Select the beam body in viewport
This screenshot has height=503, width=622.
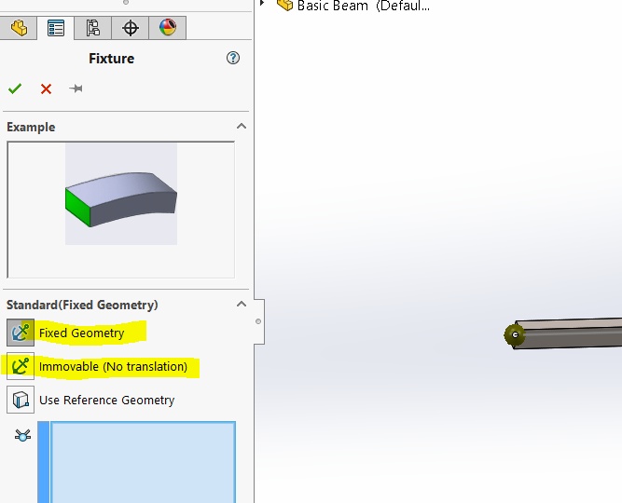(x=572, y=333)
